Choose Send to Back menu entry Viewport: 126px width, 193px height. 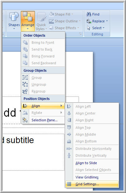point(43,49)
